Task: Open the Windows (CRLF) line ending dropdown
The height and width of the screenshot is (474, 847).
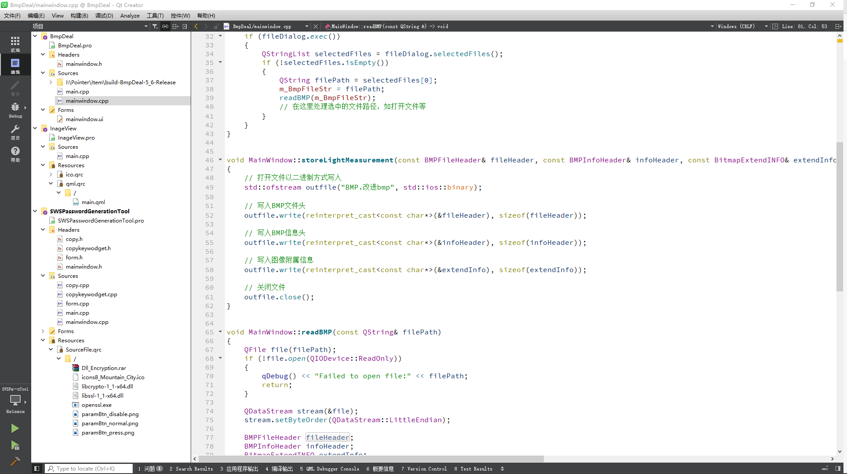Action: pos(742,26)
